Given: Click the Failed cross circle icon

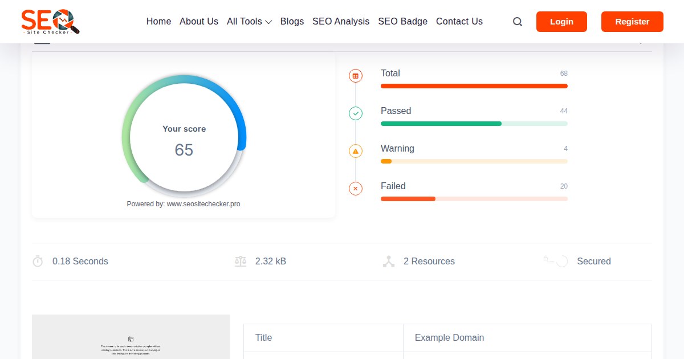Looking at the screenshot, I should tap(356, 189).
